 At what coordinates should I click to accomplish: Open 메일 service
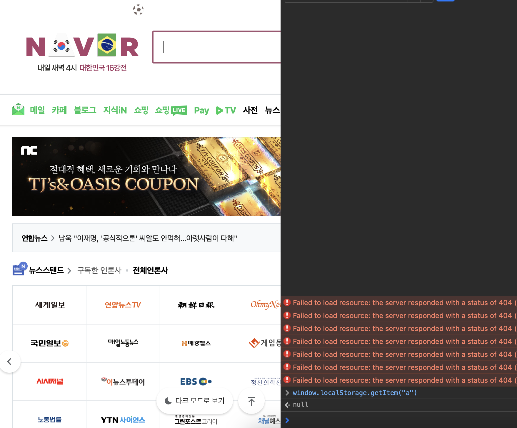click(x=37, y=110)
